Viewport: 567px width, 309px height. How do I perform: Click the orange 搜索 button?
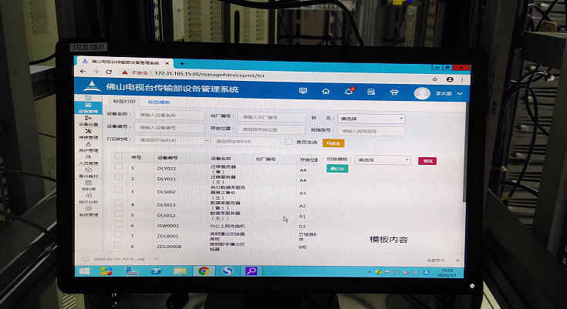(x=333, y=143)
